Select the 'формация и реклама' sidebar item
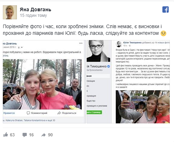The image size is (174, 142). click(x=97, y=106)
